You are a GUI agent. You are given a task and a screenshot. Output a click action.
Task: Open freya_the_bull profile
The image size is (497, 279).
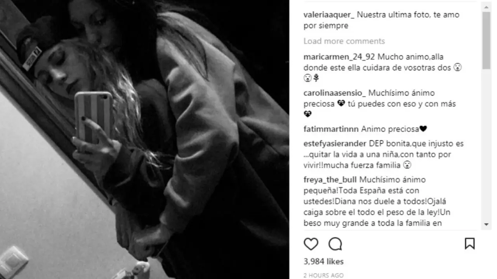click(x=330, y=180)
